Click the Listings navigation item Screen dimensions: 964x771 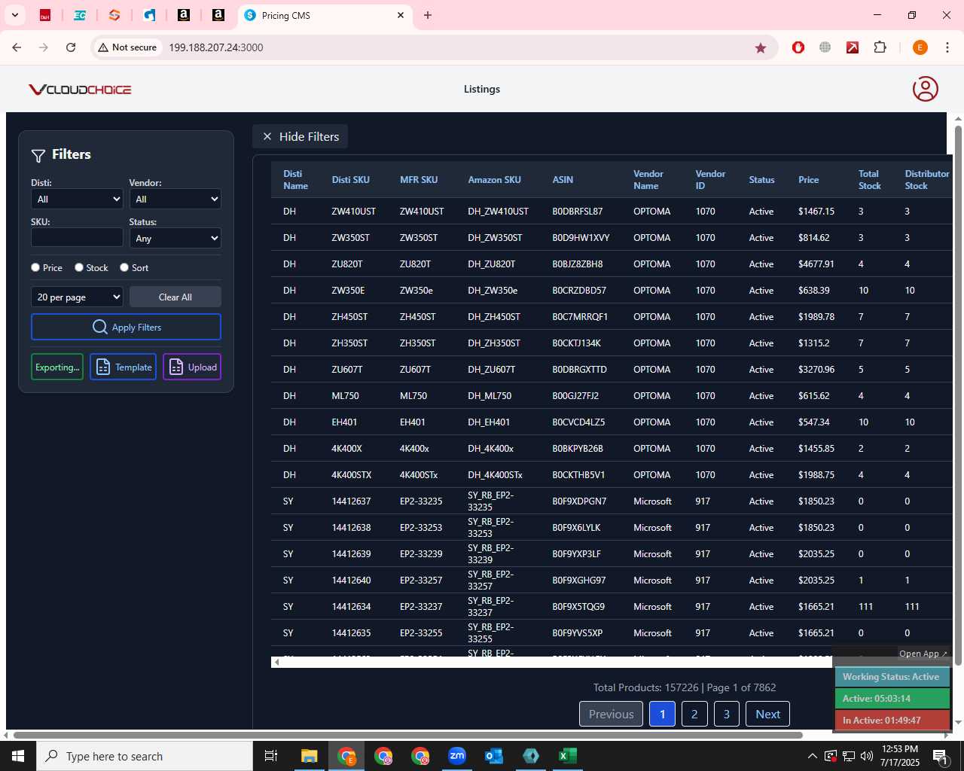[x=482, y=89]
